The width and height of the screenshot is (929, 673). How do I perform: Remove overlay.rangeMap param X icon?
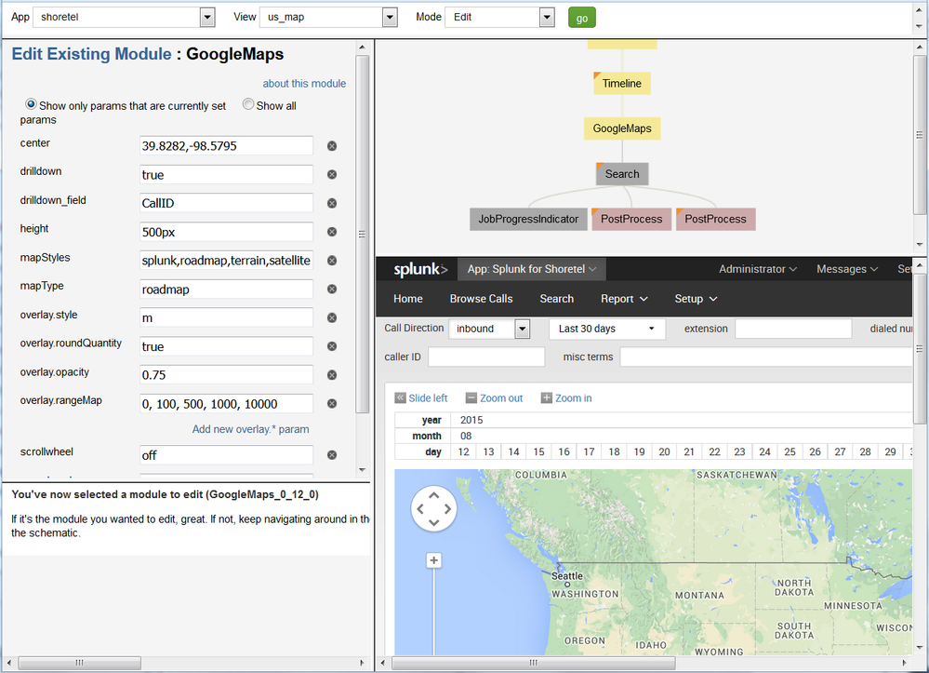click(332, 403)
